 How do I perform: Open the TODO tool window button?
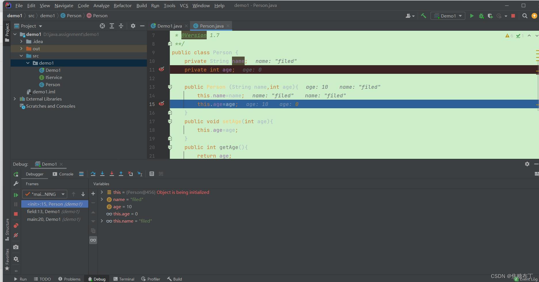point(42,279)
